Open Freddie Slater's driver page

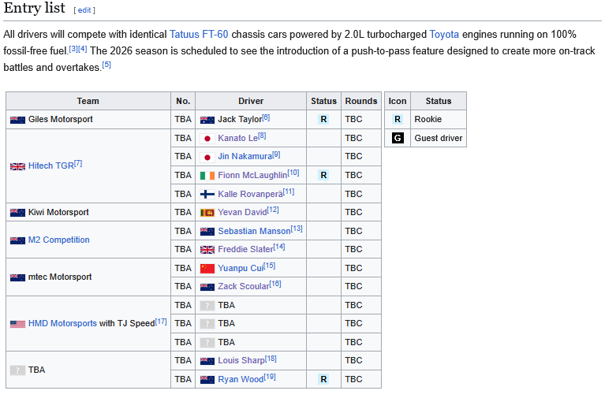(245, 249)
